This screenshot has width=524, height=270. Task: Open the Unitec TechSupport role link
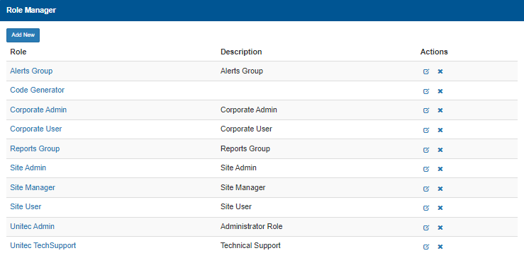43,246
